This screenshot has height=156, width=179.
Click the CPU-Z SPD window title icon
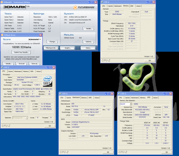coord(119,94)
